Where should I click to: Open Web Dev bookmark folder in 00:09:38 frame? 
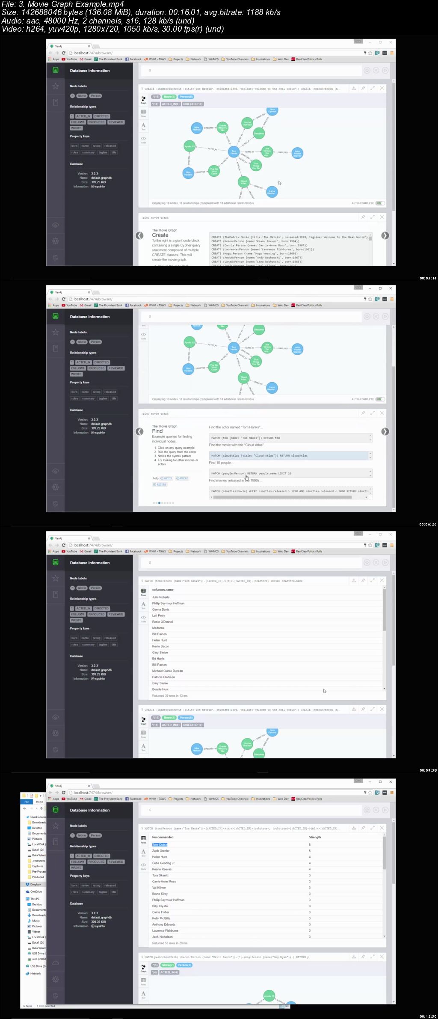click(281, 551)
